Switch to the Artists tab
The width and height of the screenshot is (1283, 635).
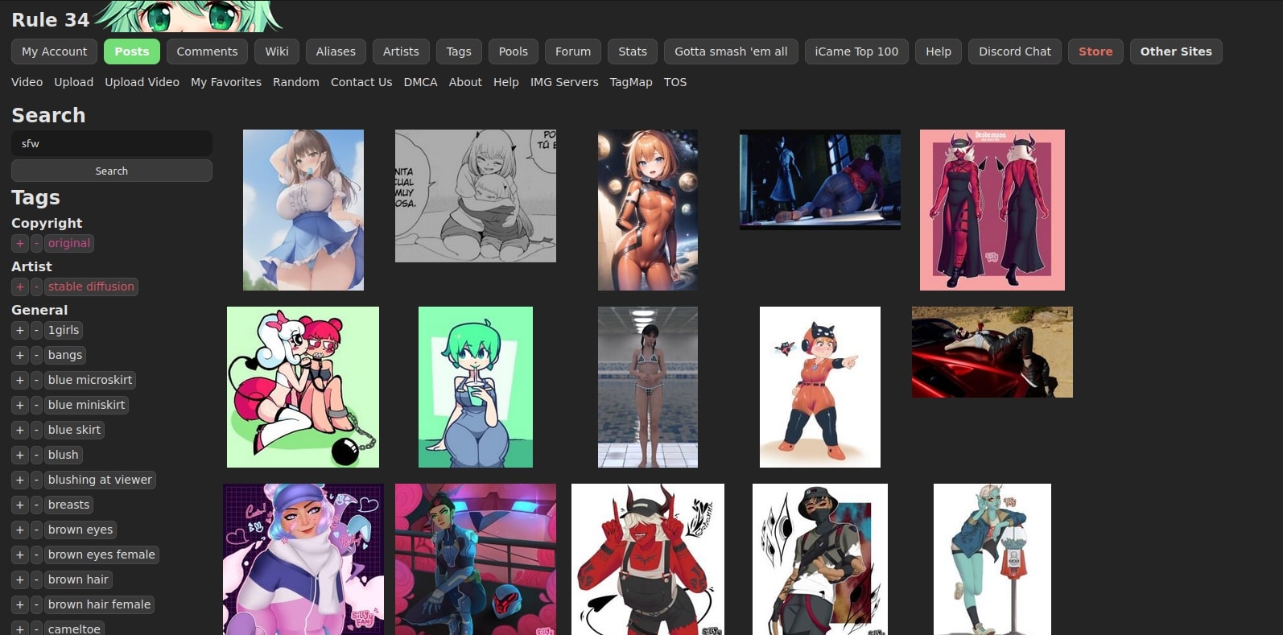point(401,52)
